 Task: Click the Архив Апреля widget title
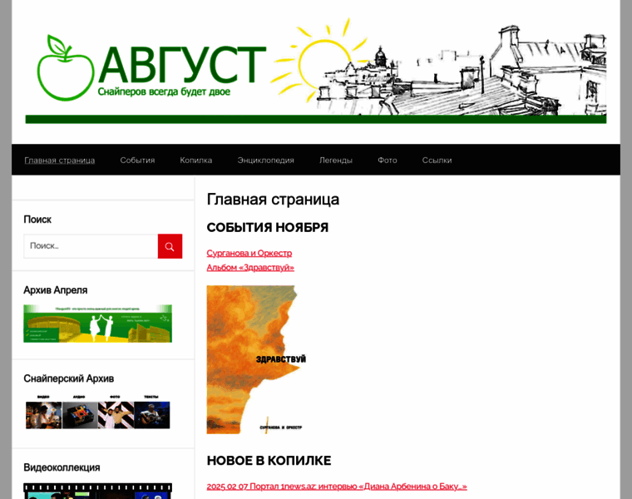coord(55,290)
